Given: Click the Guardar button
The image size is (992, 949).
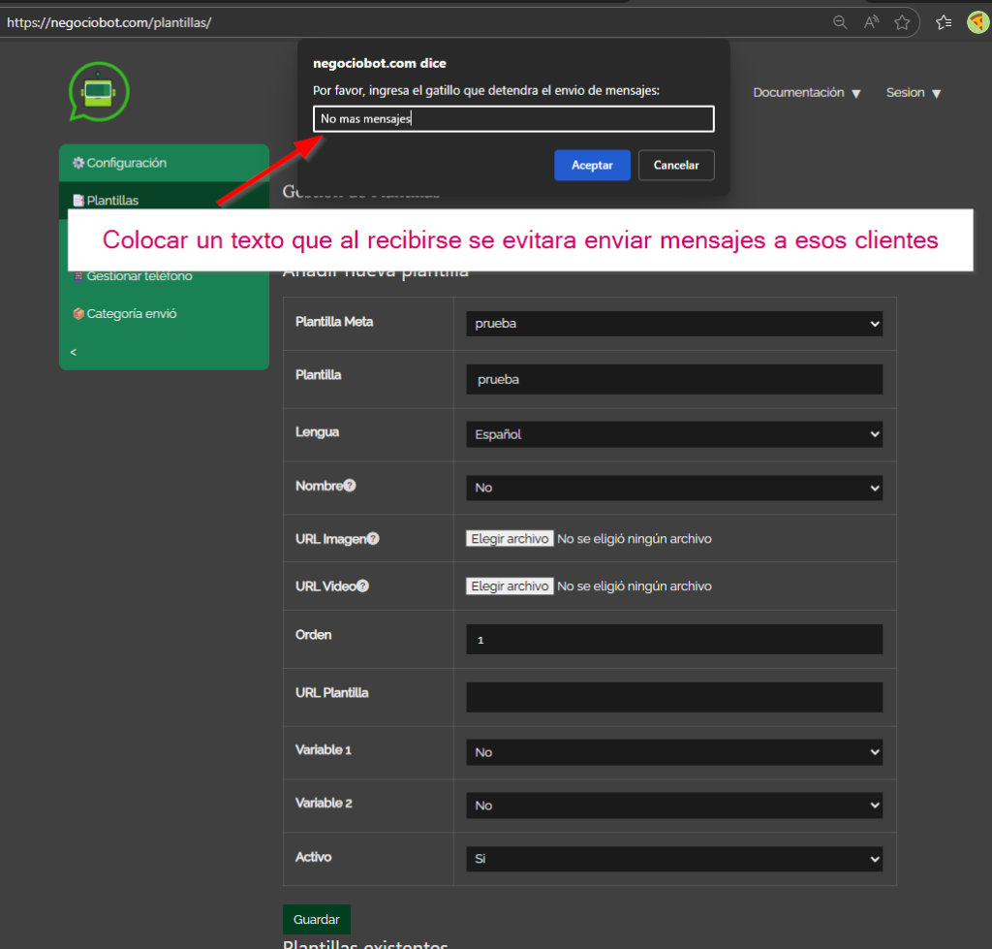Looking at the screenshot, I should 316,919.
